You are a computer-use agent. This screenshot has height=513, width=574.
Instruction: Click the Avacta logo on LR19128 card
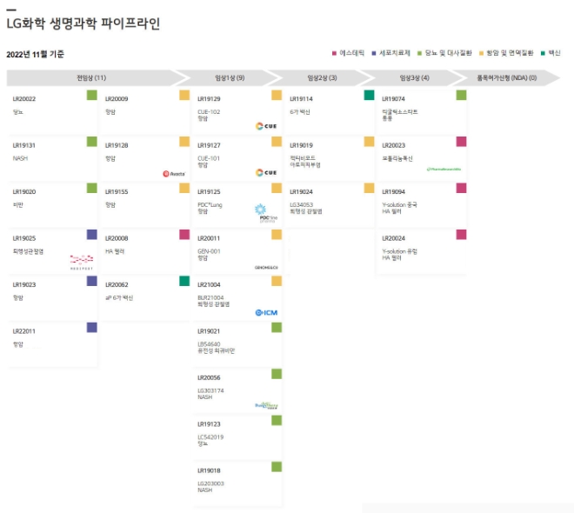pos(173,173)
